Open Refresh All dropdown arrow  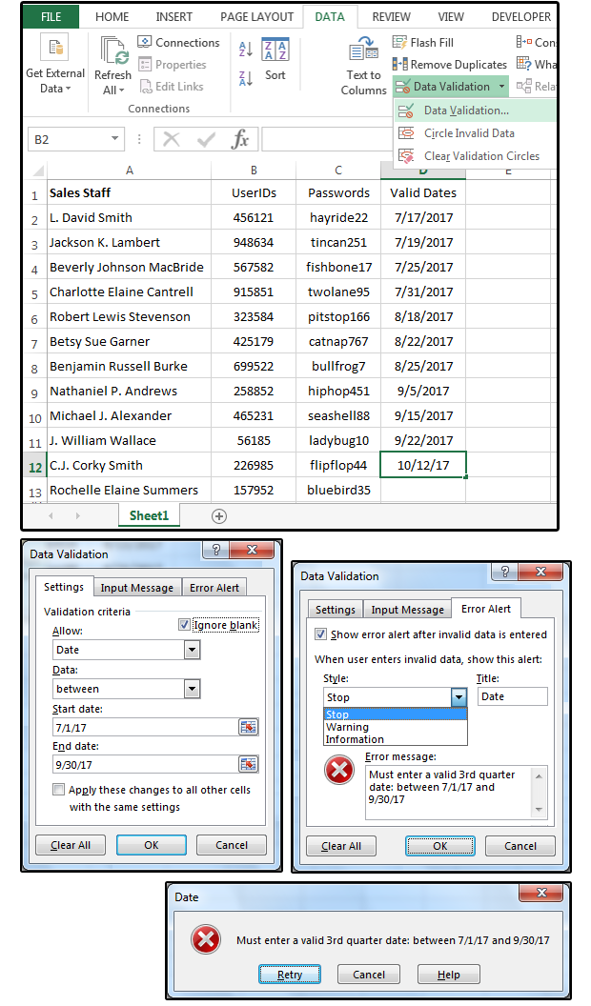point(121,91)
